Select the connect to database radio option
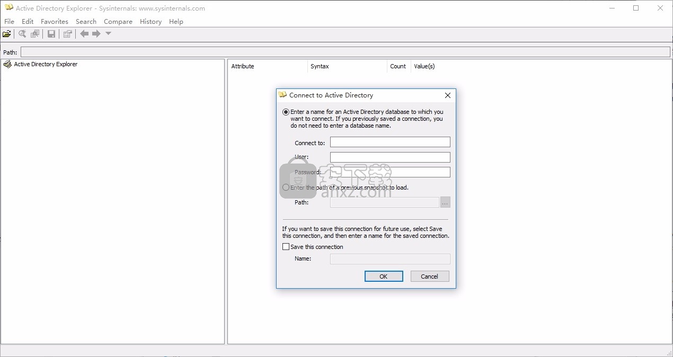673x357 pixels. pyautogui.click(x=286, y=112)
